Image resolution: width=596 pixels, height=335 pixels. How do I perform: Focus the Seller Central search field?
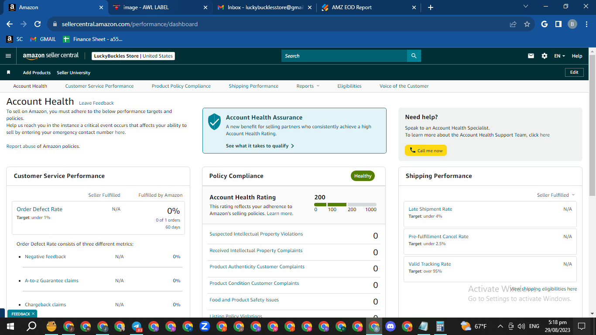coord(344,56)
